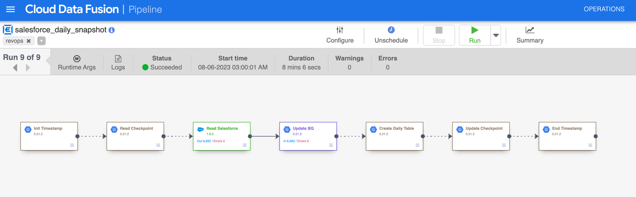
Task: Open the Configure settings
Action: (340, 35)
